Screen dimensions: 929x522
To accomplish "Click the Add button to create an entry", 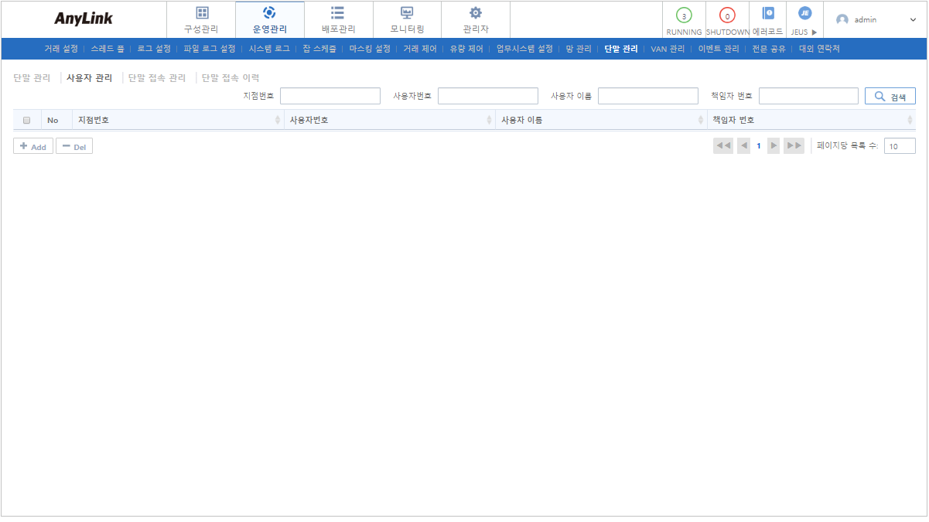I will tap(32, 145).
